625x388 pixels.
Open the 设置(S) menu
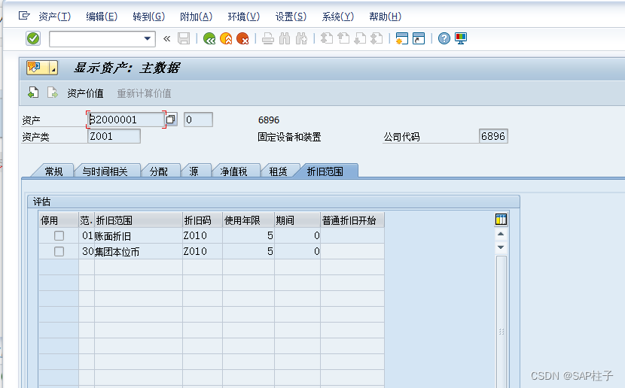(x=291, y=17)
